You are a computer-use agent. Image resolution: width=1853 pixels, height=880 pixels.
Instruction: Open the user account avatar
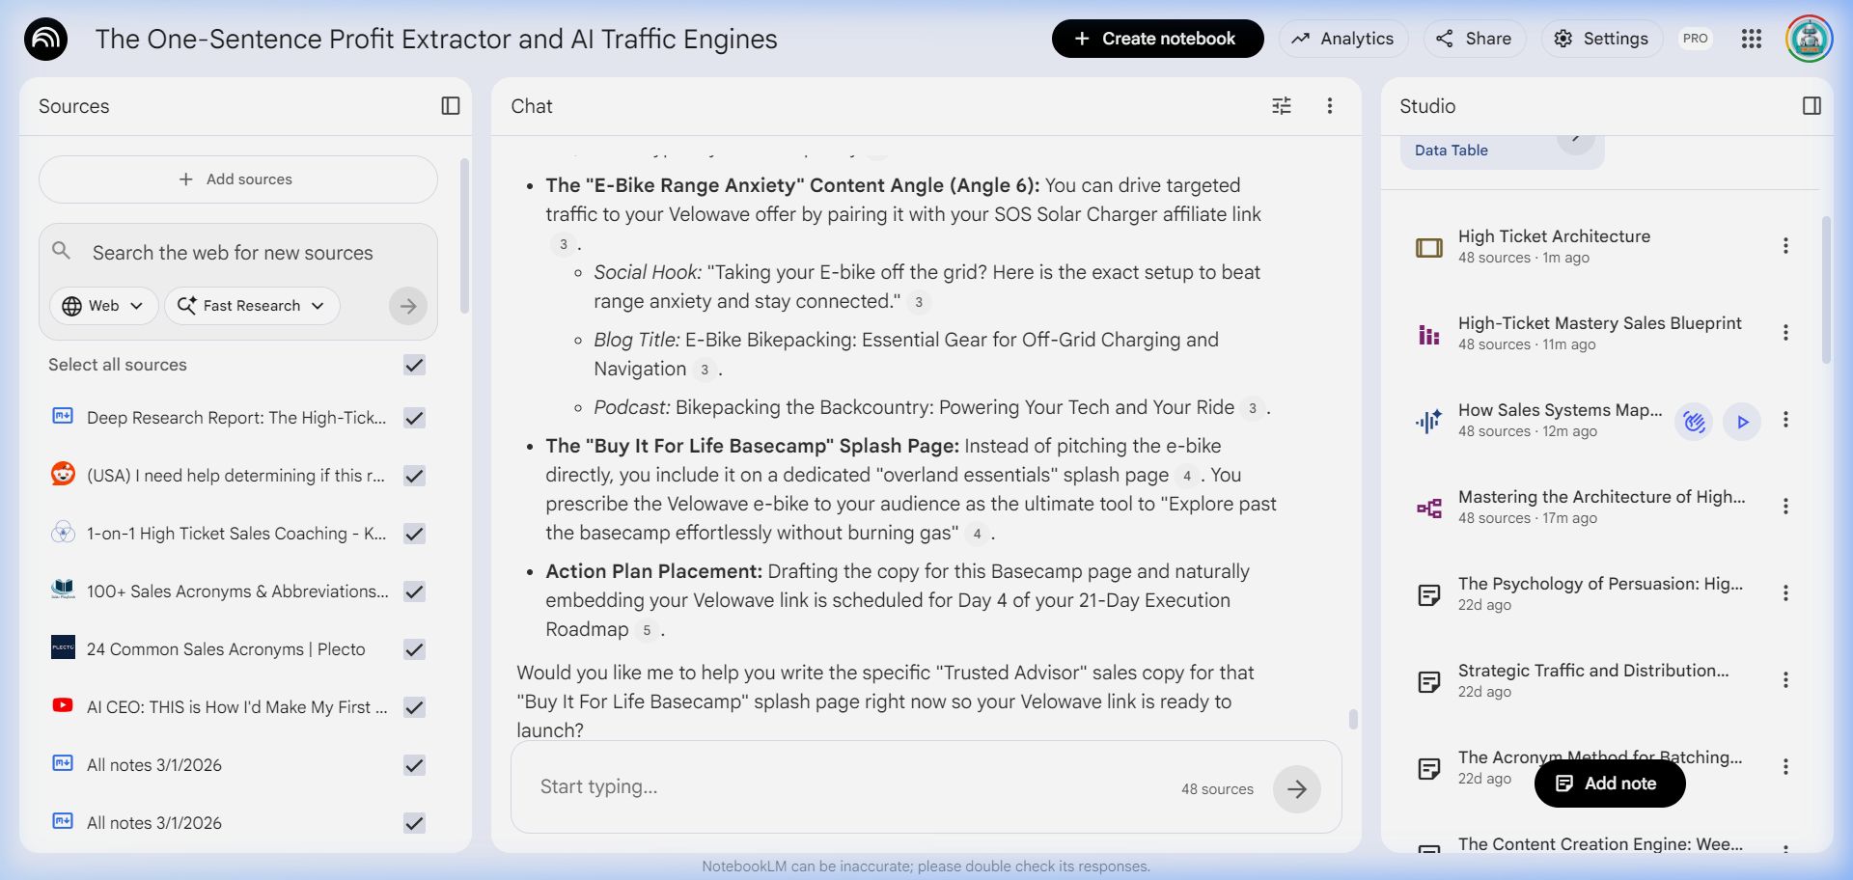1809,39
